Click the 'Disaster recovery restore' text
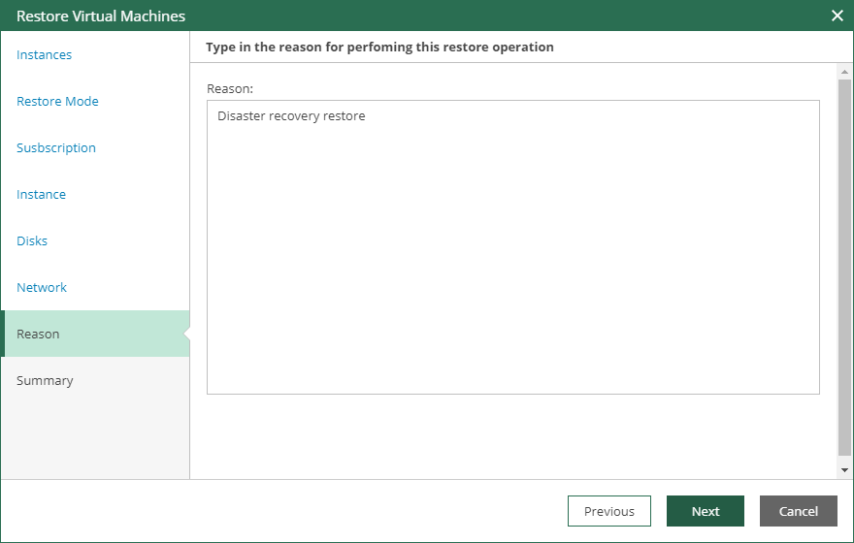Viewport: 854px width, 543px height. pyautogui.click(x=291, y=116)
